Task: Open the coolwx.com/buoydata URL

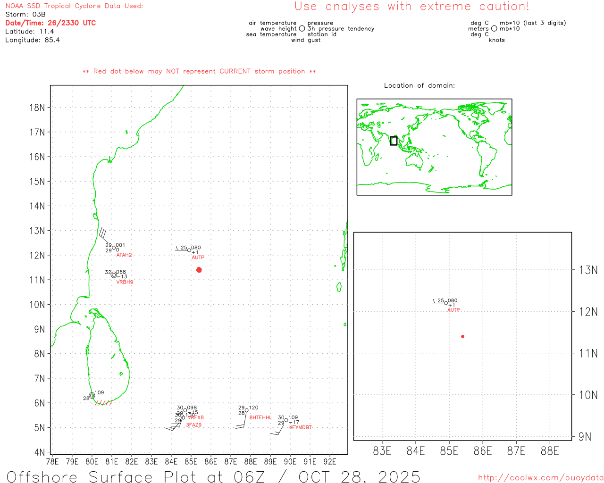Action: (x=541, y=478)
